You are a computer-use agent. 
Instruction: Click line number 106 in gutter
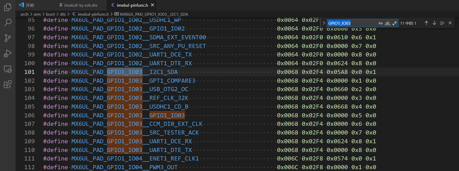(29, 115)
